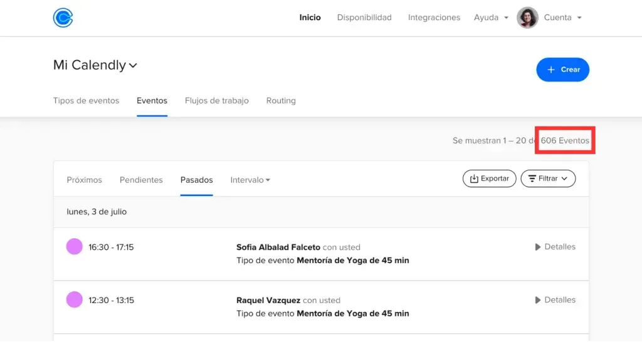The image size is (642, 342).
Task: Click the Calendly logo icon
Action: [63, 18]
